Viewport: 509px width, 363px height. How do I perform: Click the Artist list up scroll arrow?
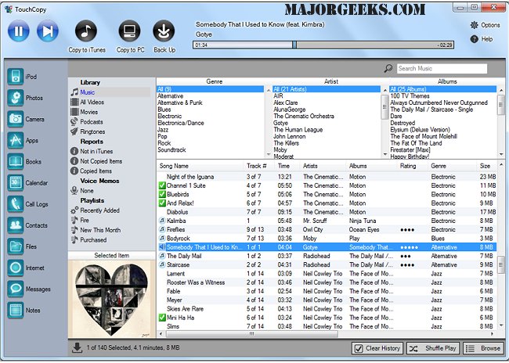(385, 89)
